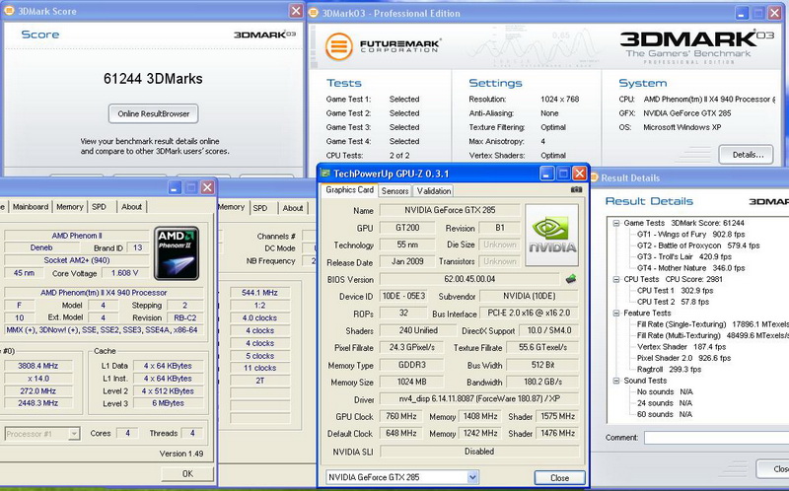Switch to the Validation tab in GPU-Z
Viewport: 789px width, 491px height.
pos(434,191)
